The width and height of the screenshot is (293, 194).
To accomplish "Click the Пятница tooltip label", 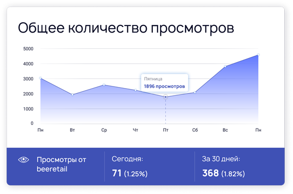I will [153, 79].
